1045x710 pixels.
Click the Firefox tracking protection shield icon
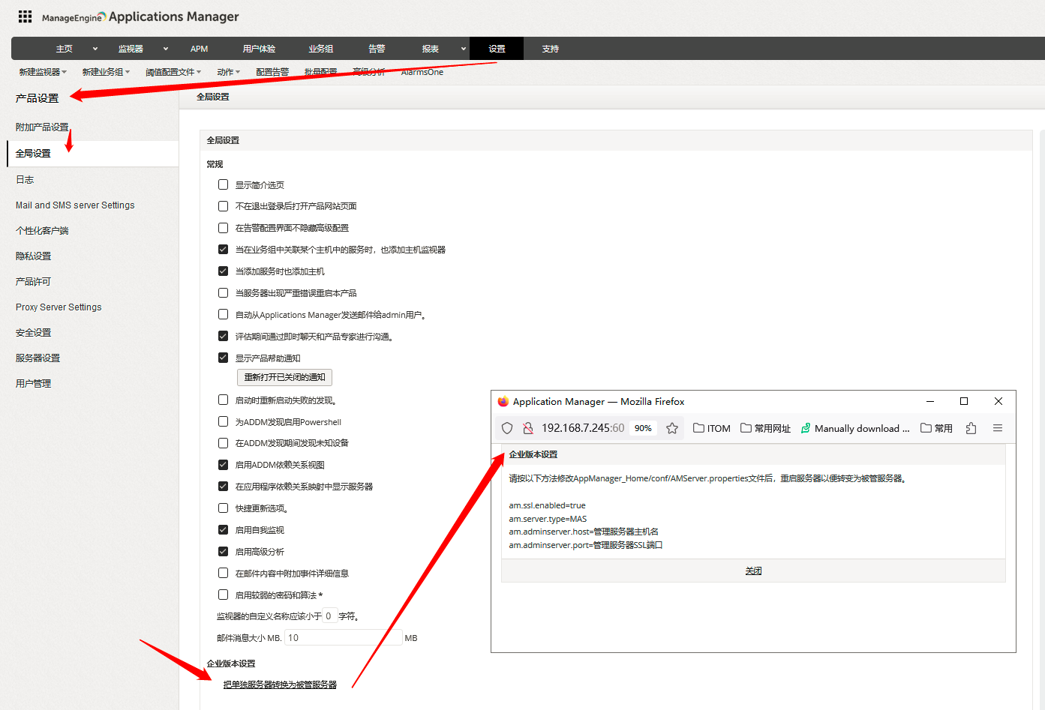[507, 428]
